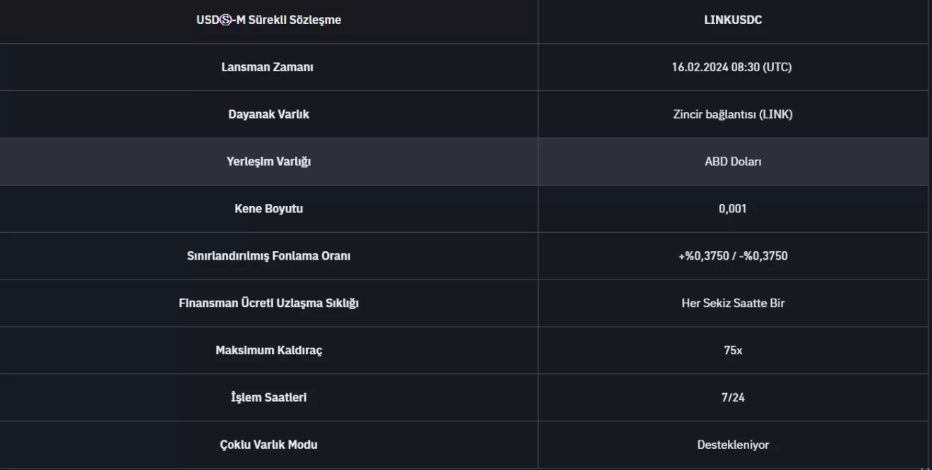Image resolution: width=932 pixels, height=470 pixels.
Task: Click the "Lansman Zamanı" row label
Action: click(x=268, y=67)
